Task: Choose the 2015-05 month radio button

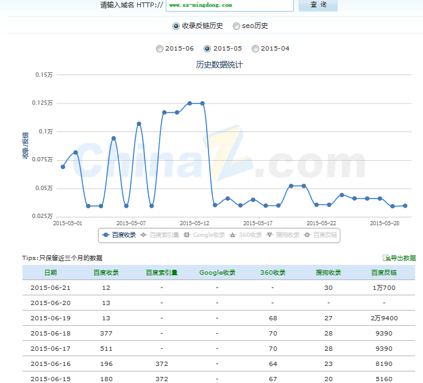Action: tap(207, 49)
